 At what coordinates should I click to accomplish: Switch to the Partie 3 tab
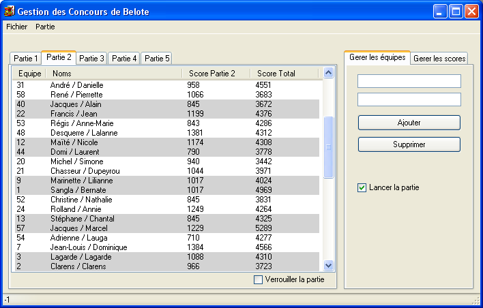pyautogui.click(x=91, y=59)
